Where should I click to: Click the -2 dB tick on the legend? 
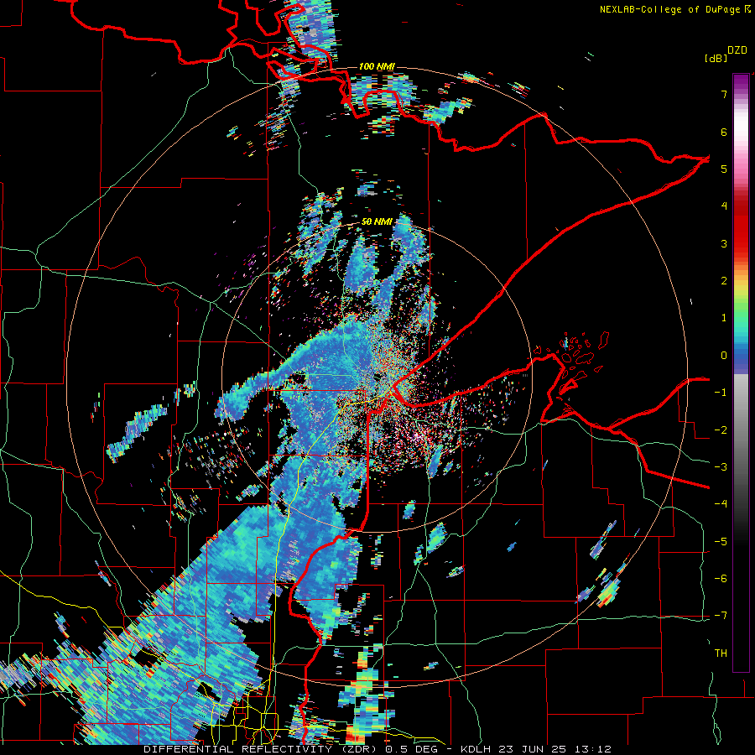(x=721, y=430)
